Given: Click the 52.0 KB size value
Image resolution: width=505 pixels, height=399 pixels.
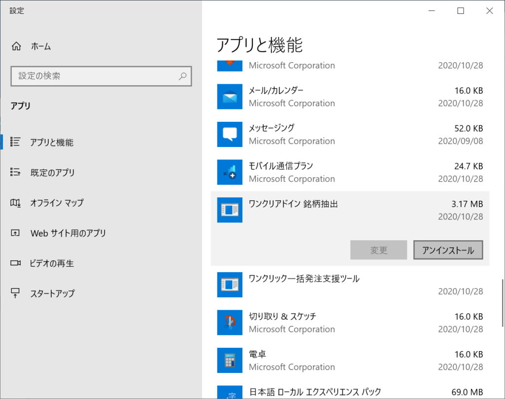Looking at the screenshot, I should coord(469,128).
